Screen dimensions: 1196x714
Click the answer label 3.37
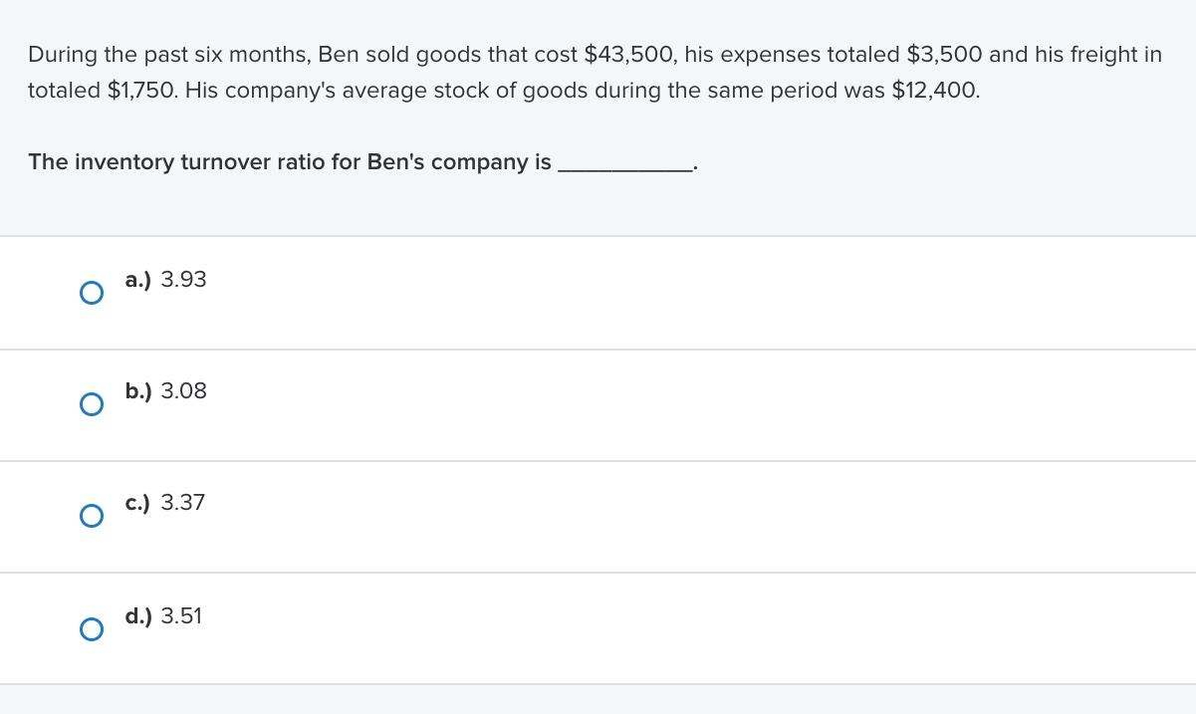click(182, 503)
